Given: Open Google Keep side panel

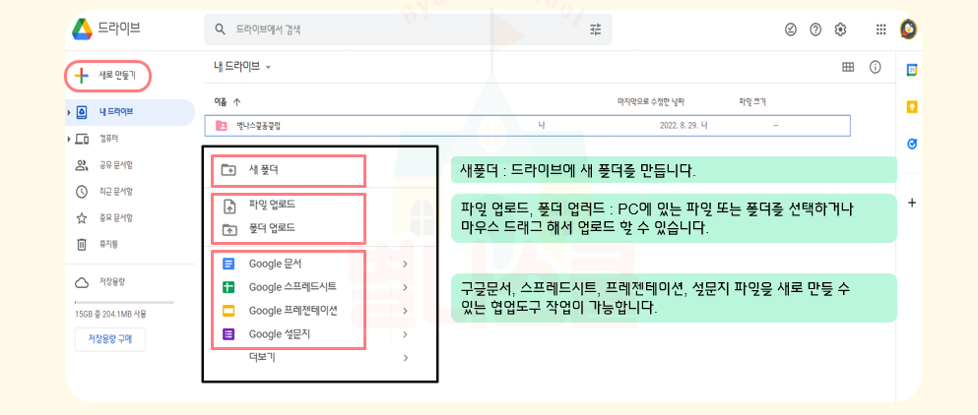Looking at the screenshot, I should tap(912, 107).
